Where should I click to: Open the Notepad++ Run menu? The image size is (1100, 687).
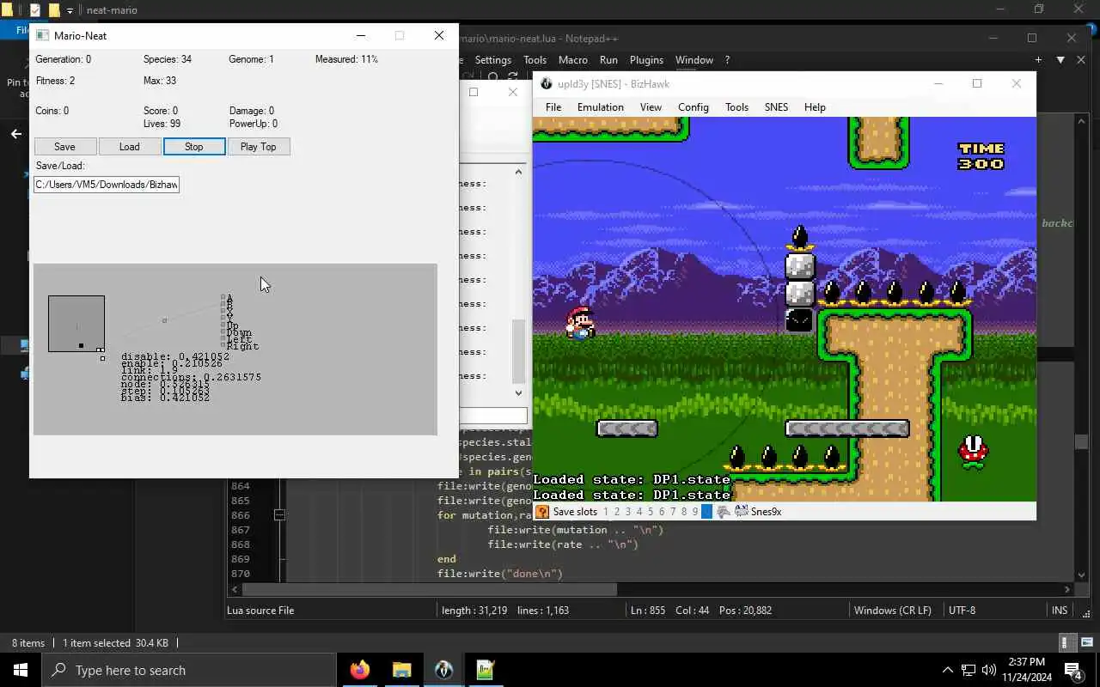coord(608,60)
